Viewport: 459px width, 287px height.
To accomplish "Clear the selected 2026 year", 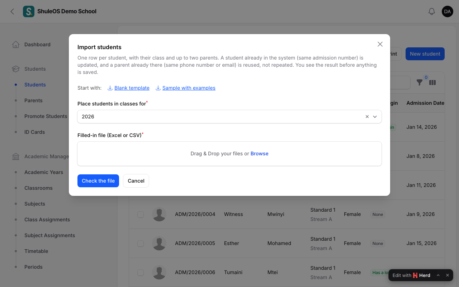I will (x=367, y=117).
